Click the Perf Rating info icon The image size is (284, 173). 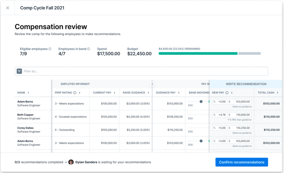[x=75, y=93]
